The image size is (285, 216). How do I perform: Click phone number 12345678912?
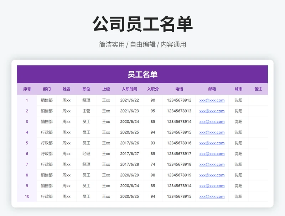[179, 100]
